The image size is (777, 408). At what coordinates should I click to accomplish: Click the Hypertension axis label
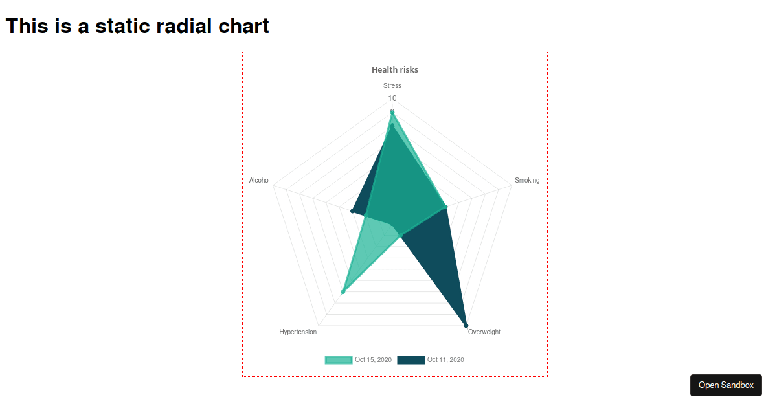click(298, 332)
